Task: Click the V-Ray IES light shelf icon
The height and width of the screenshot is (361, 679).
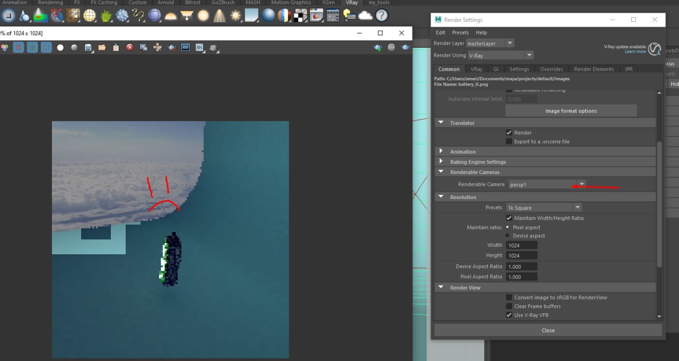Action: [x=219, y=15]
